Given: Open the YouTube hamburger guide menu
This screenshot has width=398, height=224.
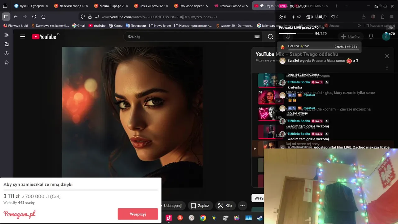Looking at the screenshot, I should coord(22,37).
